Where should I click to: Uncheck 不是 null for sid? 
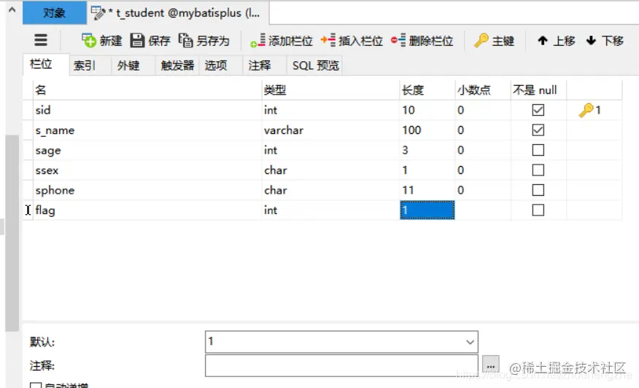538,110
